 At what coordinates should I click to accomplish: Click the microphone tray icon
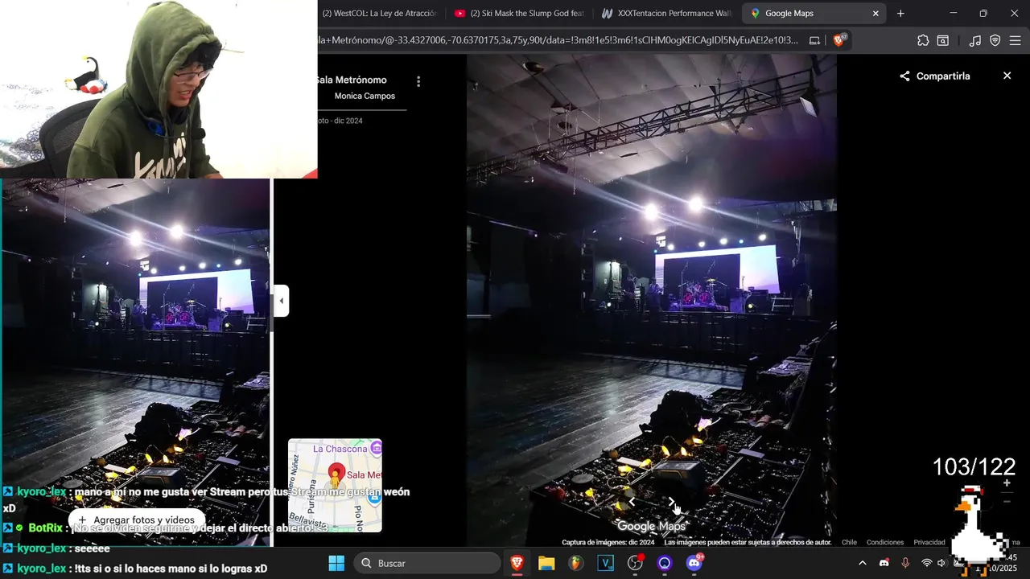tap(905, 563)
